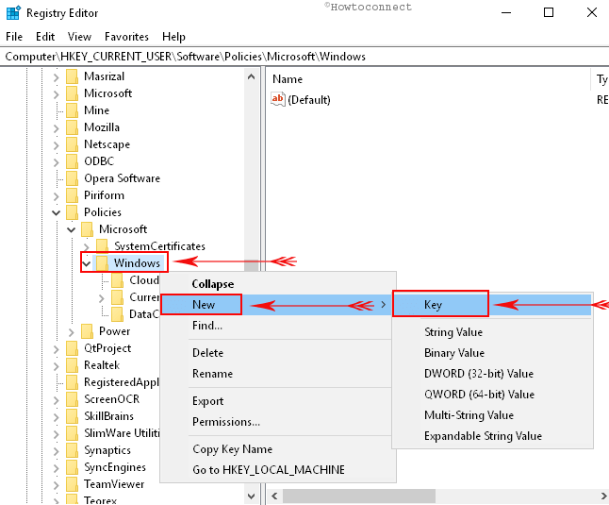The width and height of the screenshot is (609, 505).
Task: Click the registry path address bar
Action: pyautogui.click(x=304, y=57)
